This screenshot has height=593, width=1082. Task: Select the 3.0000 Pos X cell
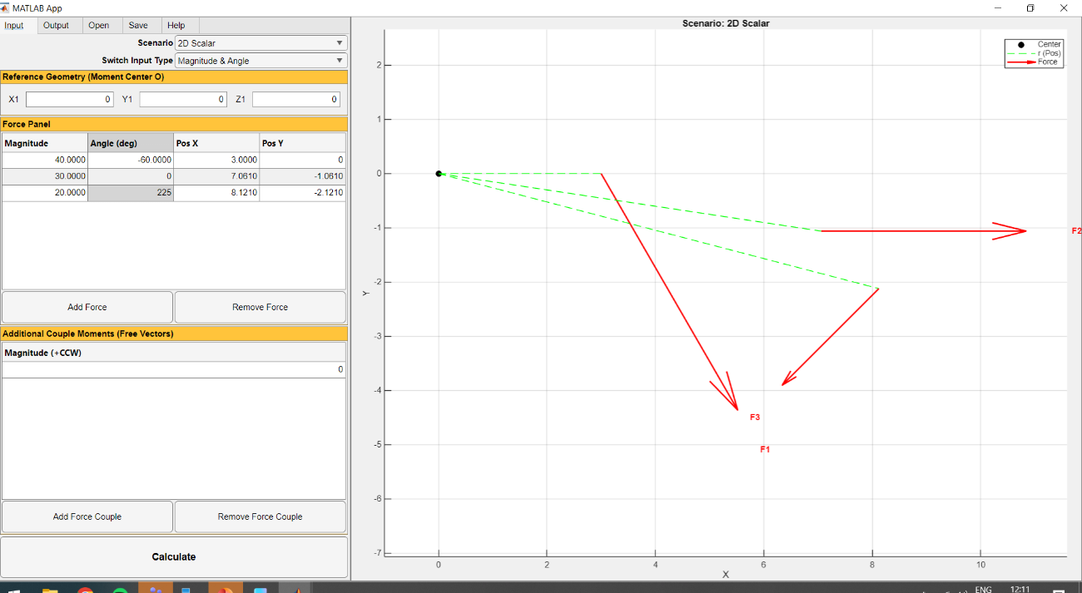[216, 160]
